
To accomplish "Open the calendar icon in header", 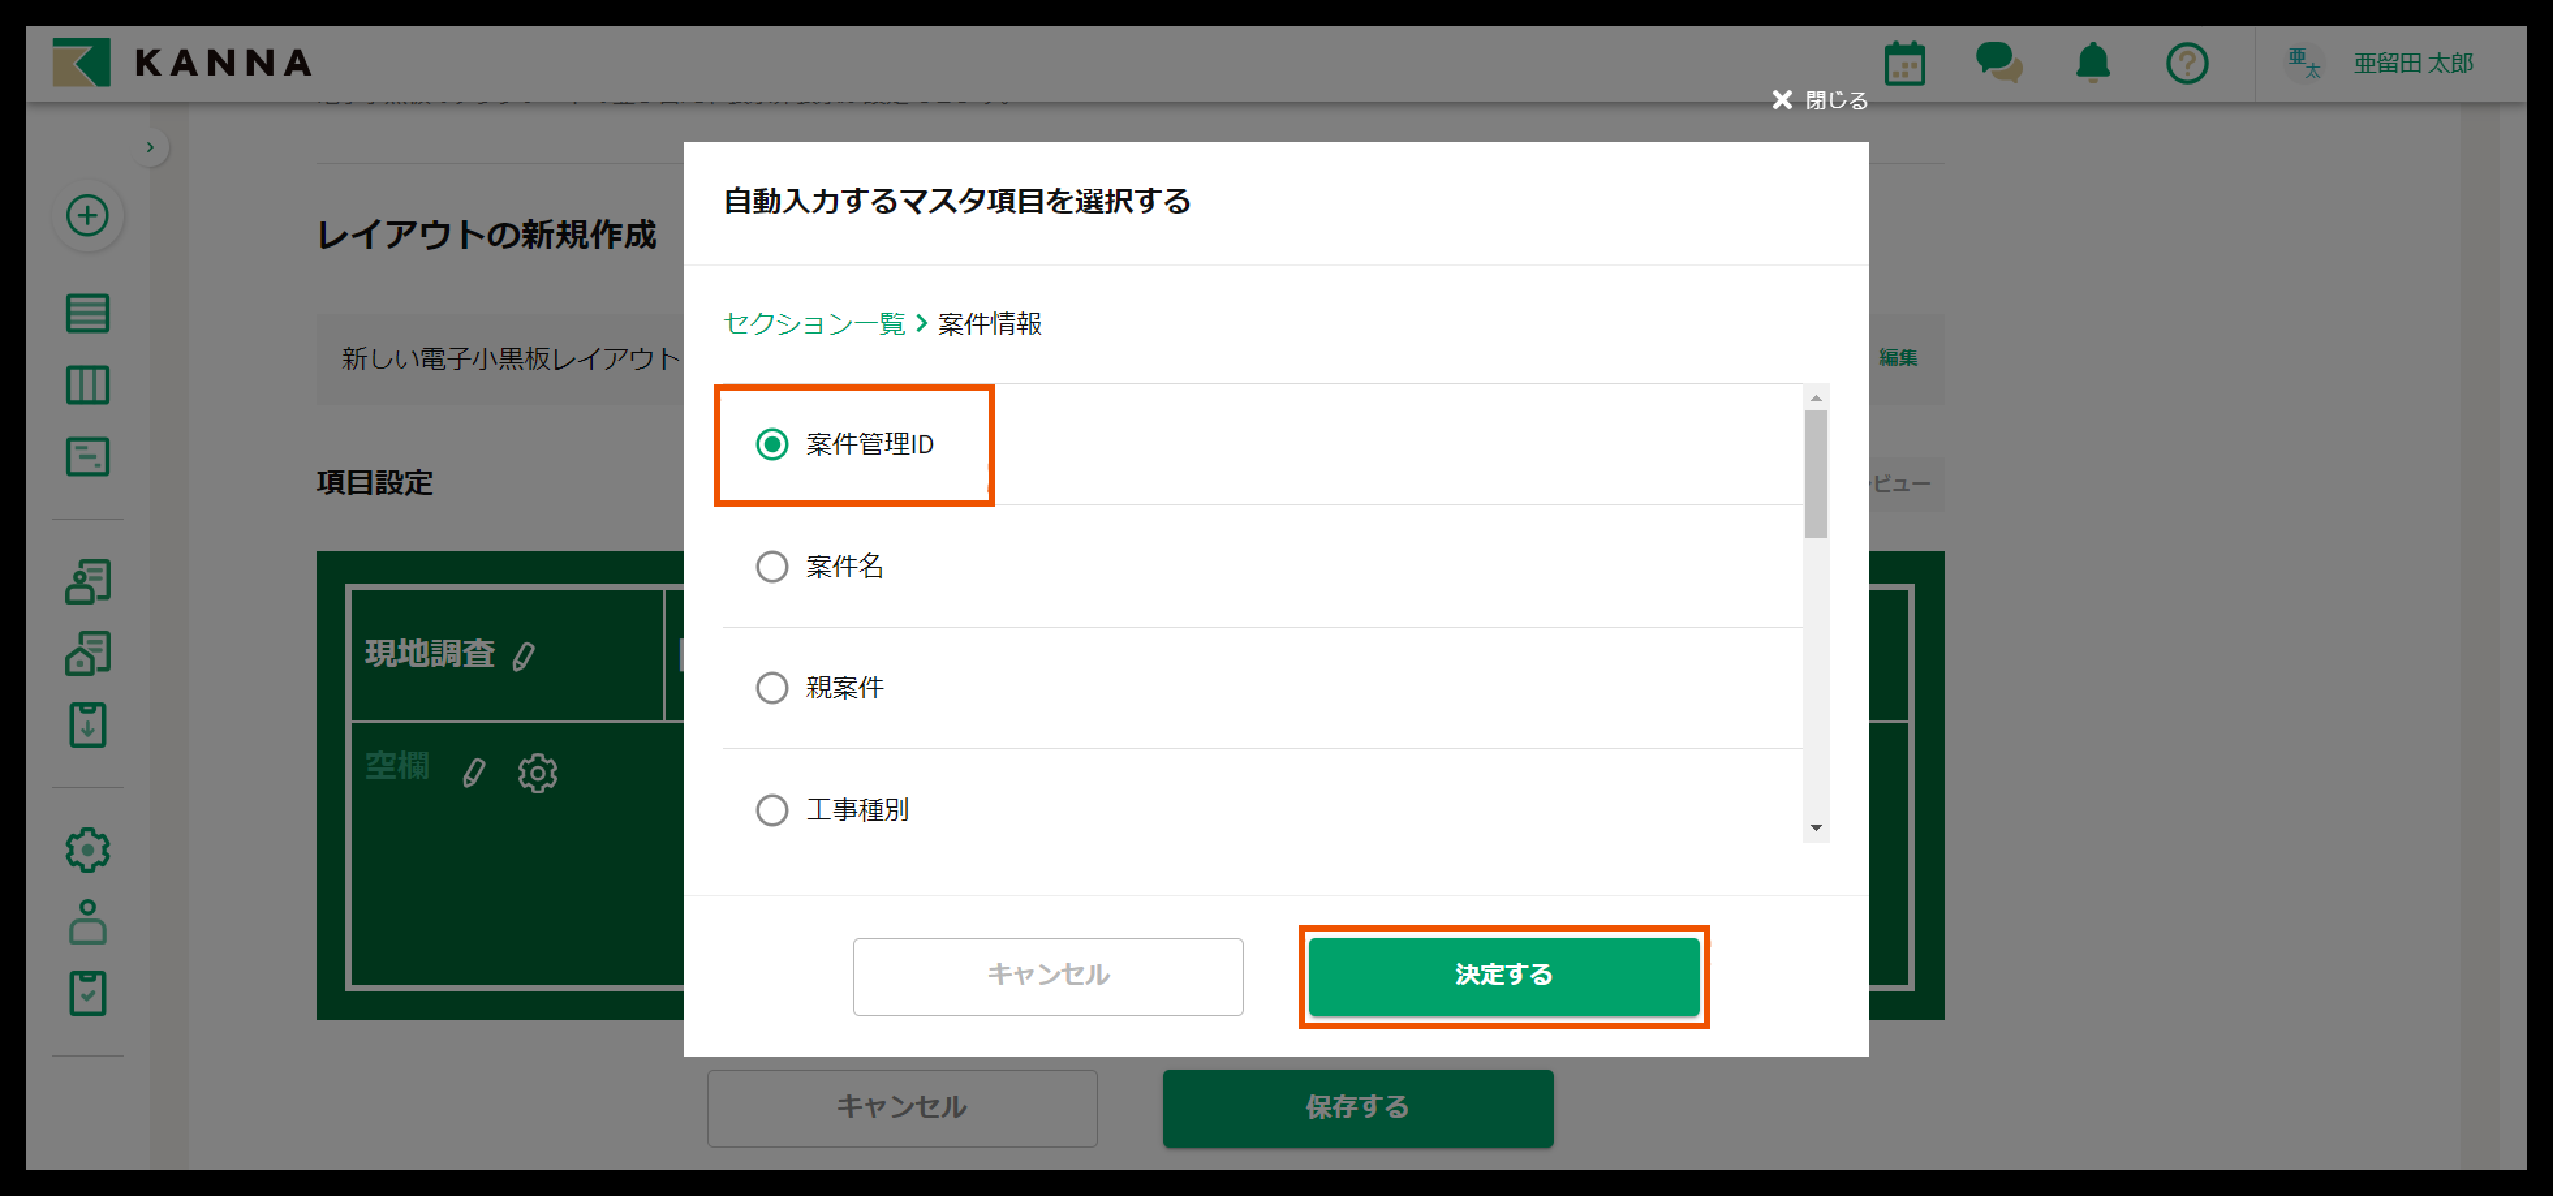I will [1904, 63].
